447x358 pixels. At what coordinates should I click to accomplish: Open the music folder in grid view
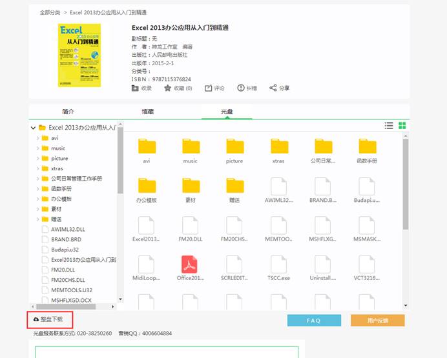click(x=191, y=146)
